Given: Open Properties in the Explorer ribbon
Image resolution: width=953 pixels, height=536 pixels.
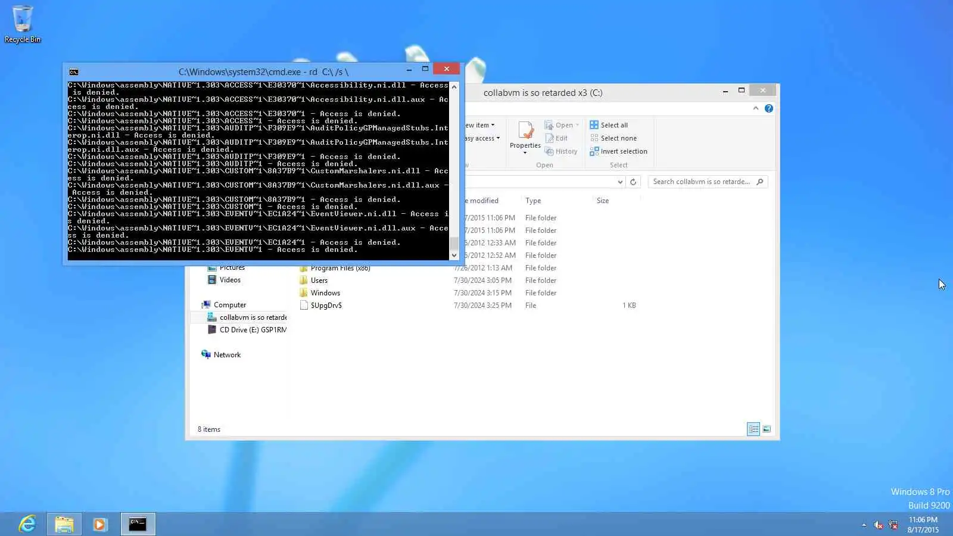Looking at the screenshot, I should pos(525,138).
